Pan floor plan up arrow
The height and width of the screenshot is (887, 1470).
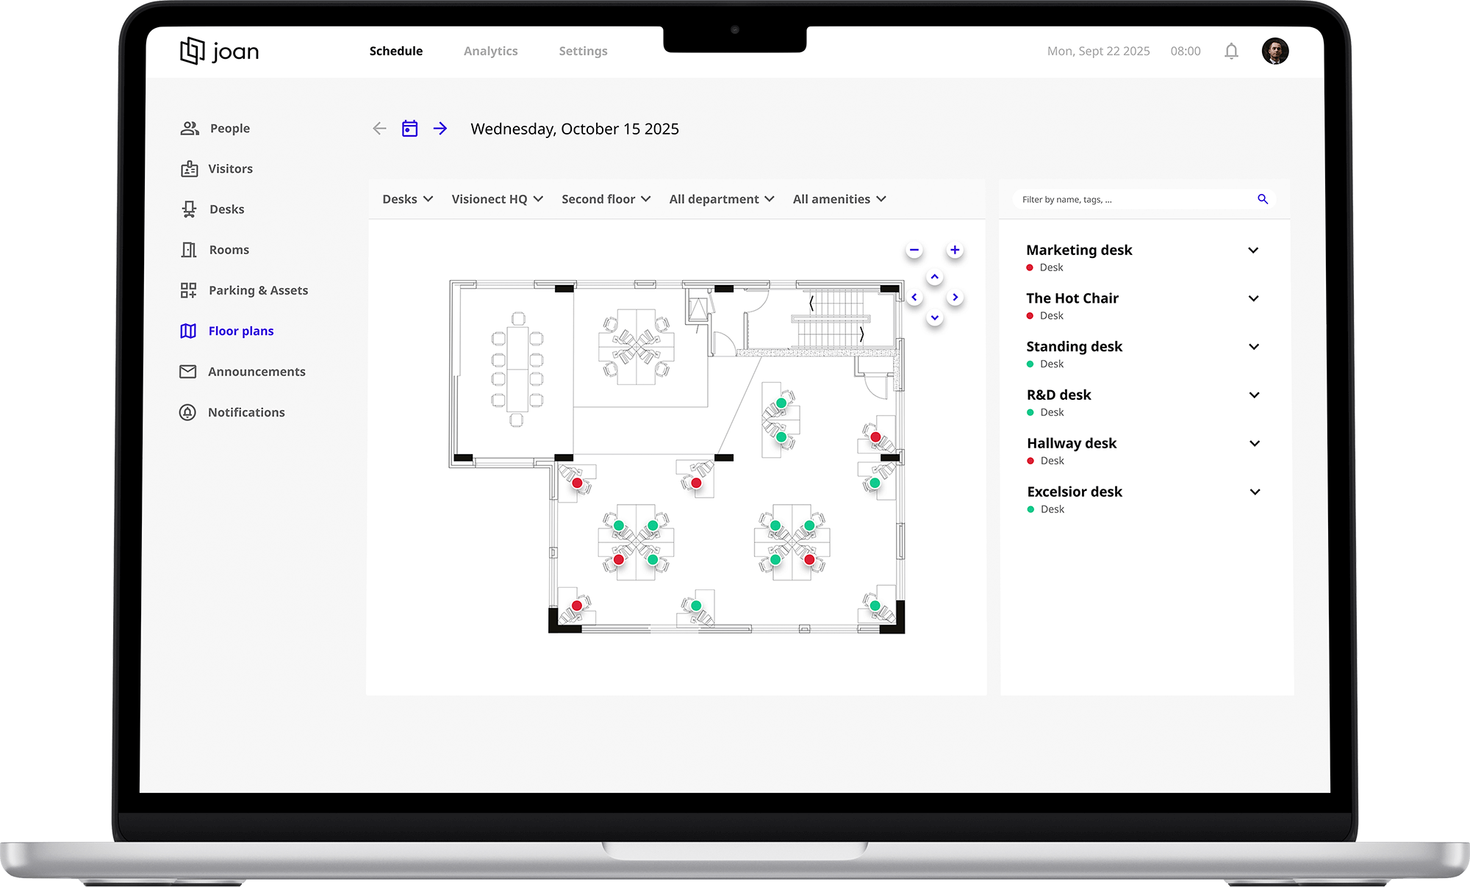[x=934, y=277]
